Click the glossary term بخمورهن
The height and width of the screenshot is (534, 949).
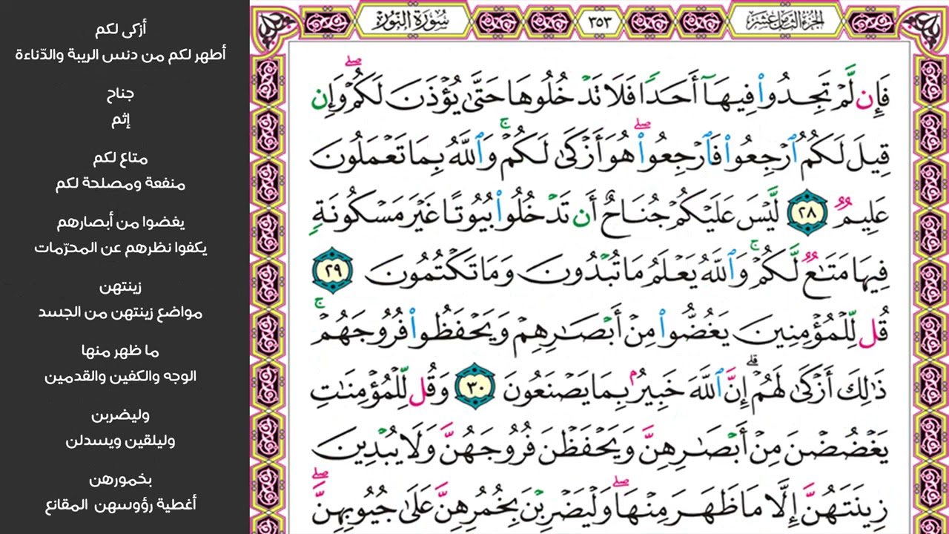[x=121, y=479]
